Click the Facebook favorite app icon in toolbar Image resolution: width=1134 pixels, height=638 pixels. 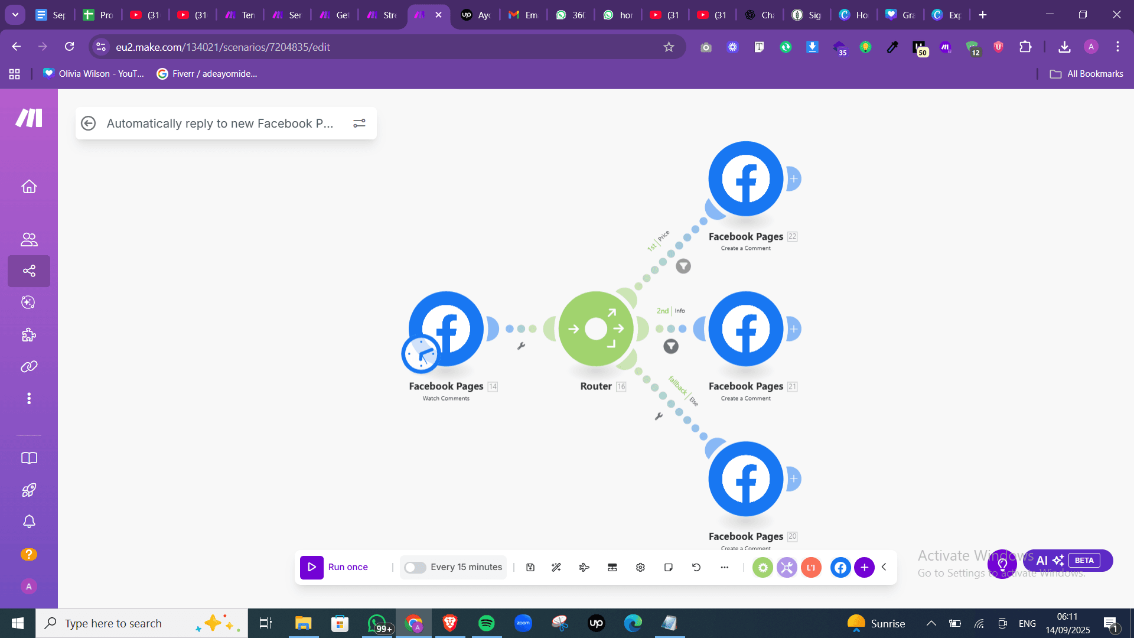click(840, 568)
